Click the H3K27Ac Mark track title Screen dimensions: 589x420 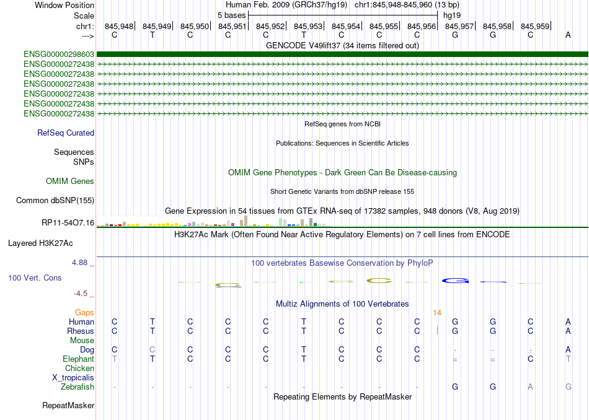(342, 235)
